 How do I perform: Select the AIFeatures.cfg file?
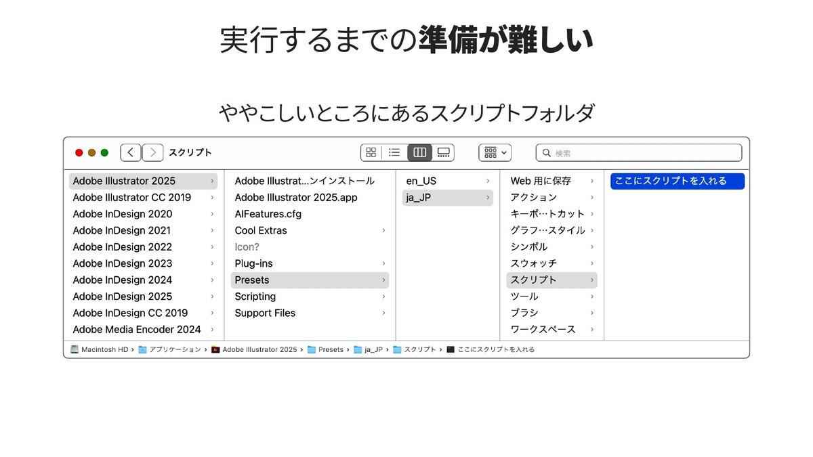click(310, 214)
